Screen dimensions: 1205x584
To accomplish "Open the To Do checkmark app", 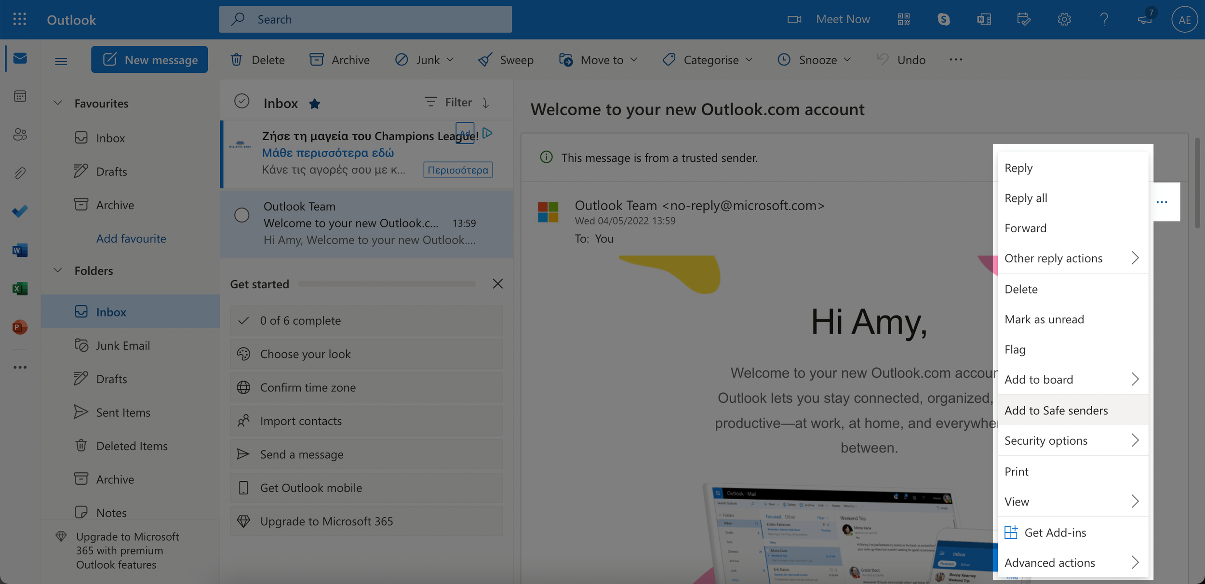I will 20,212.
